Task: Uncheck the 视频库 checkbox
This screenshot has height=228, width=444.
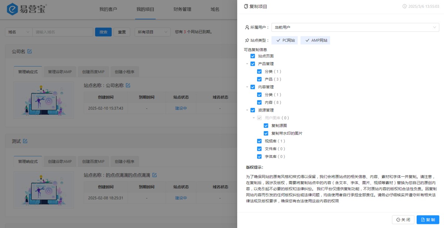Action: tap(259, 141)
